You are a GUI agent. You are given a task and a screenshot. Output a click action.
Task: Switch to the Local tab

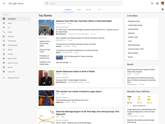[x=79, y=10]
